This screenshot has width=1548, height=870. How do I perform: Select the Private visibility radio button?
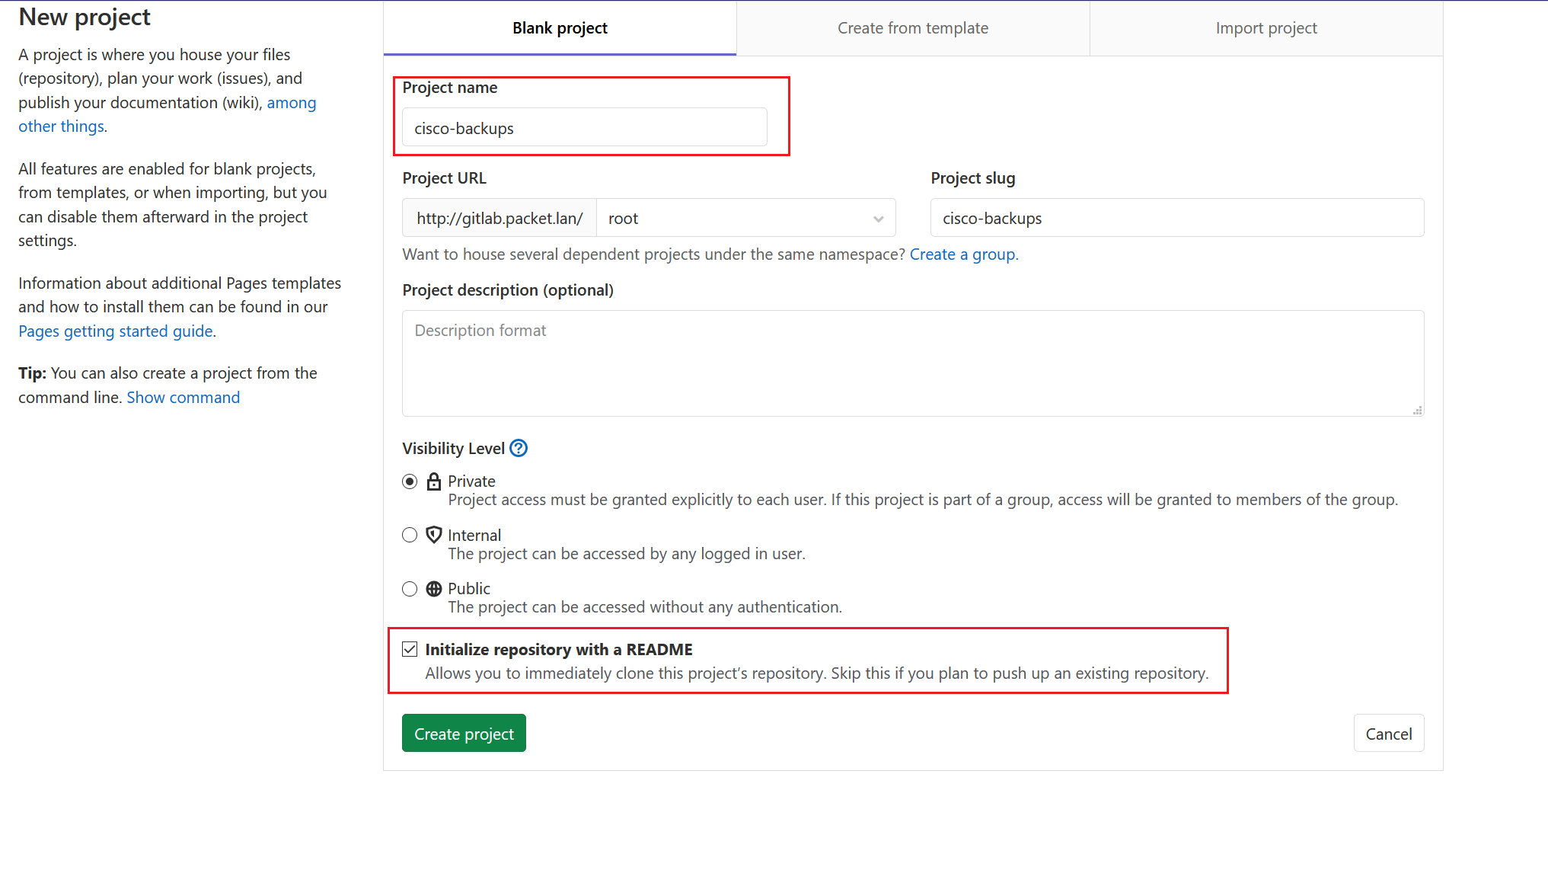tap(410, 481)
